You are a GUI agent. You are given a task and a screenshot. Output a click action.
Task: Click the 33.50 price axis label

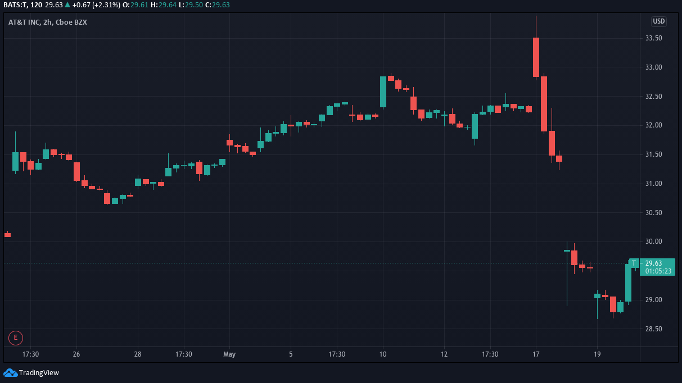coord(653,38)
